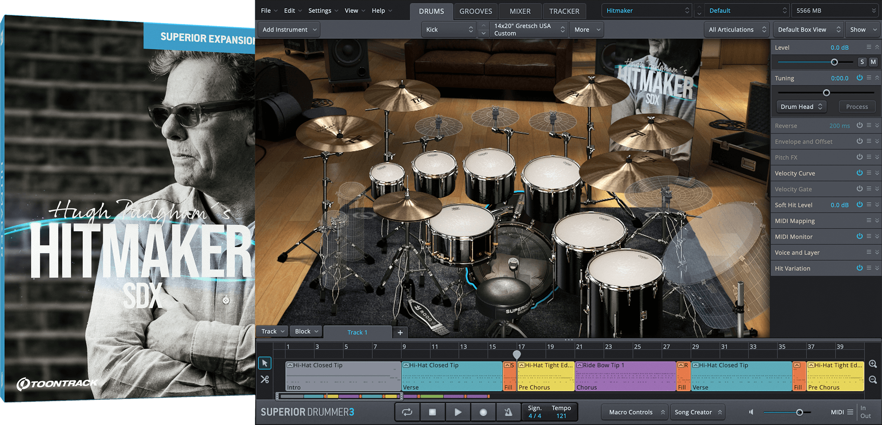
Task: Add a new track with plus button
Action: (x=400, y=332)
